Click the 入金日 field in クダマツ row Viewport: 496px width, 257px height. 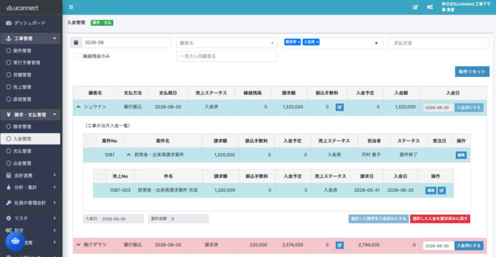439,245
